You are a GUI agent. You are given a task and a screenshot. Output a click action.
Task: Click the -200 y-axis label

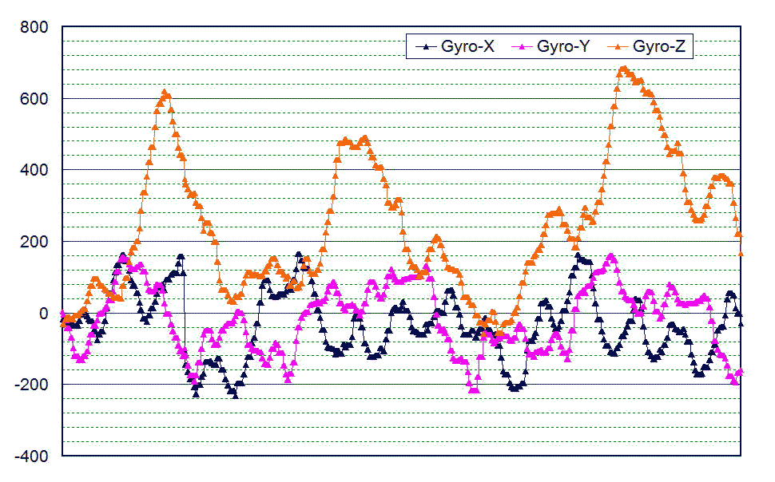pyautogui.click(x=31, y=385)
